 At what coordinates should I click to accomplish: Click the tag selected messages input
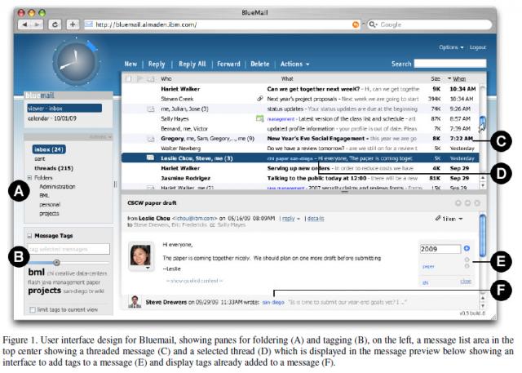point(69,249)
